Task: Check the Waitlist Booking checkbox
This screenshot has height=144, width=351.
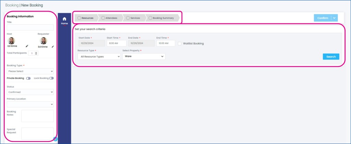Action: [x=180, y=43]
